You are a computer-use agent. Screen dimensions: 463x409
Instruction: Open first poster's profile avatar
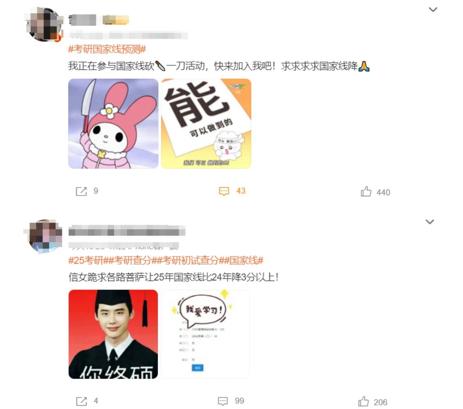point(44,24)
